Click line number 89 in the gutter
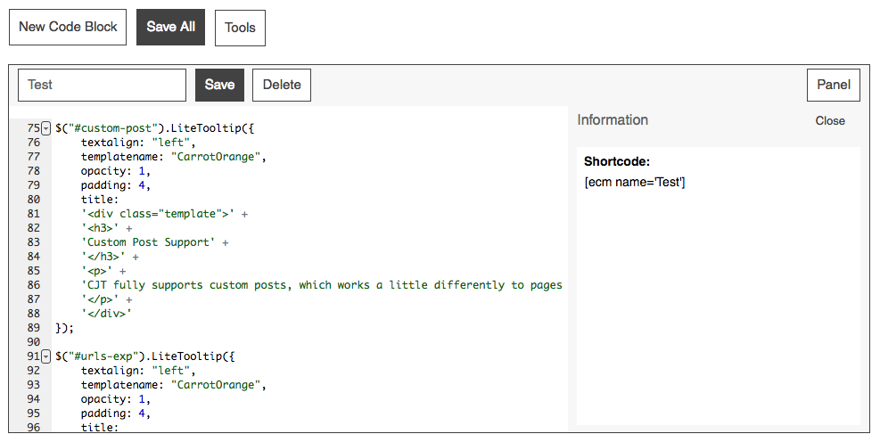 [x=34, y=328]
